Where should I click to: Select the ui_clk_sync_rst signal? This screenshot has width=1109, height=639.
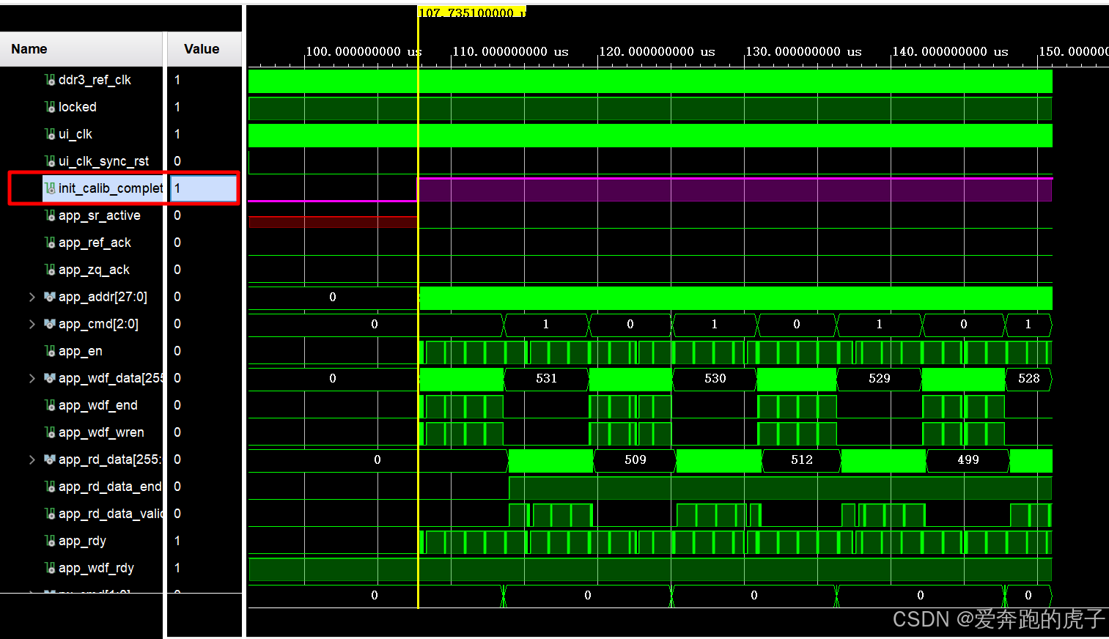[103, 161]
